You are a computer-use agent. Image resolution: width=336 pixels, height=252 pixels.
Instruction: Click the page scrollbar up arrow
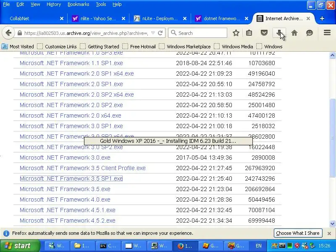(332, 55)
